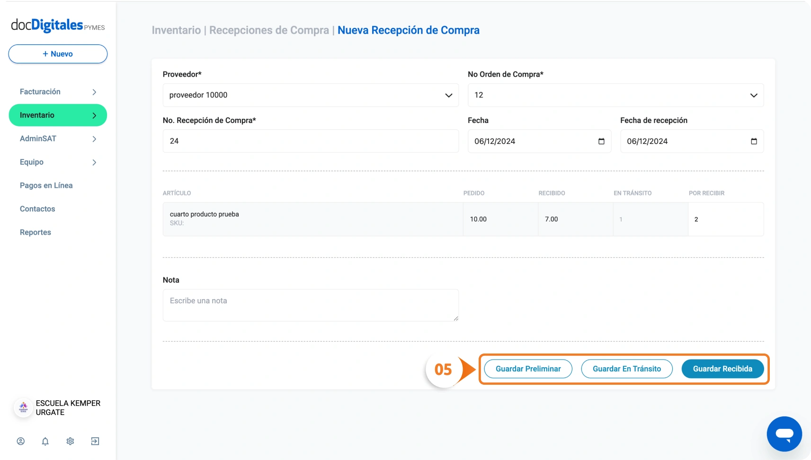Open the Proveedor dropdown
The image size is (811, 460).
click(311, 95)
